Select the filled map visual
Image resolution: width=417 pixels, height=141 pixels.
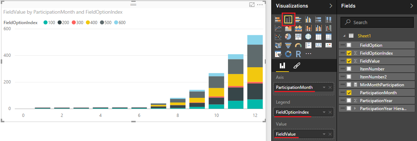pos(278,45)
